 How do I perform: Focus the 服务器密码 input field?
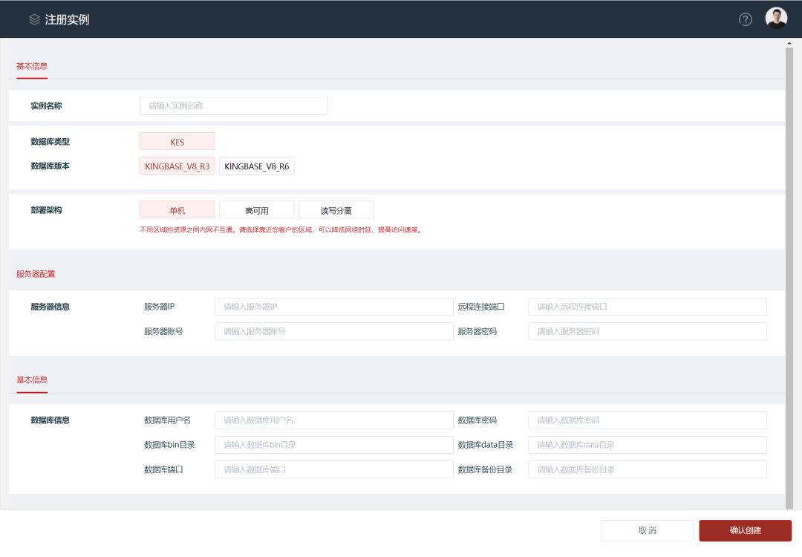click(648, 331)
